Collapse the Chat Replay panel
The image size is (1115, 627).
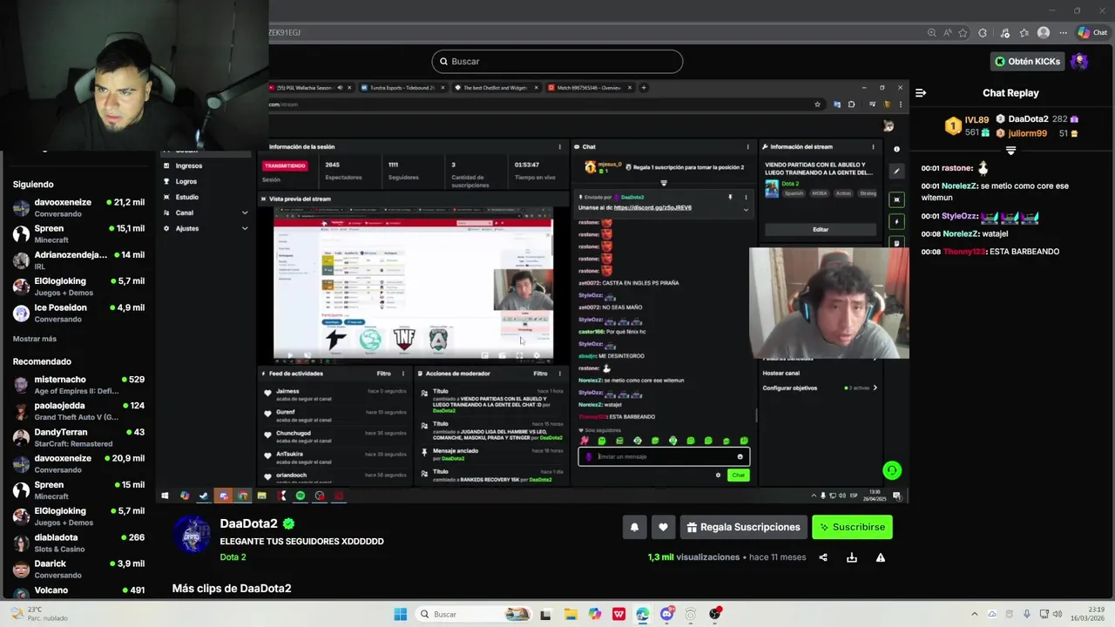point(921,92)
